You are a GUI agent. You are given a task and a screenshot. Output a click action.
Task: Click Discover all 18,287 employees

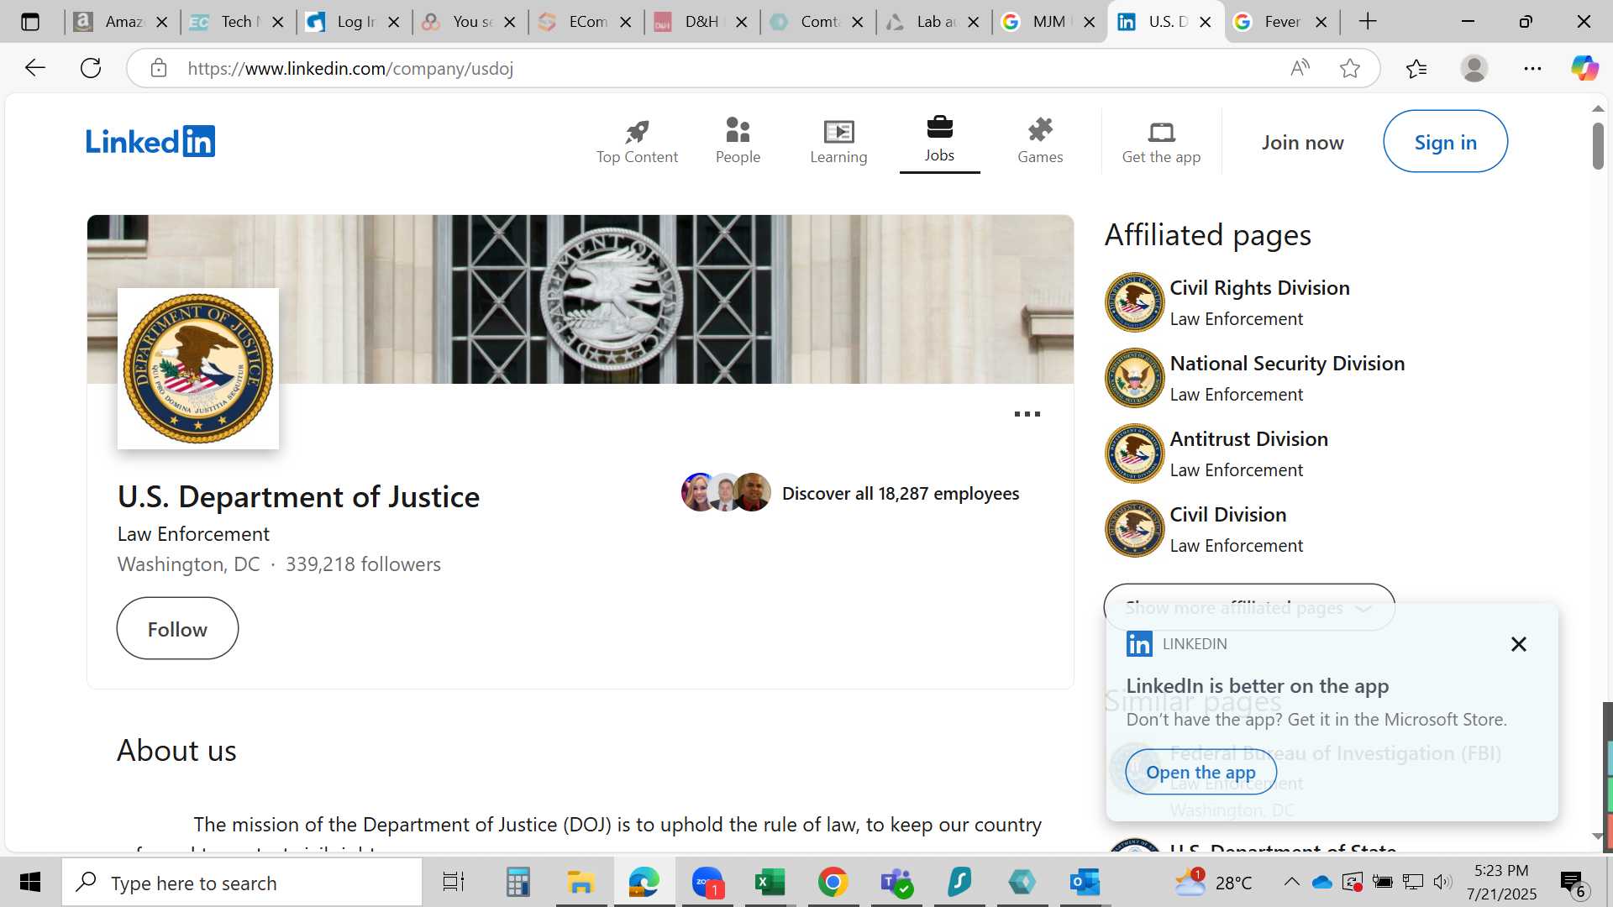pyautogui.click(x=901, y=494)
